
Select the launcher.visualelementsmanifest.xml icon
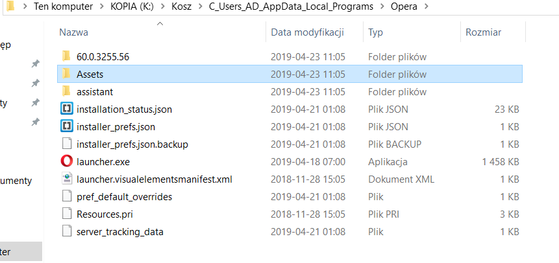click(67, 179)
